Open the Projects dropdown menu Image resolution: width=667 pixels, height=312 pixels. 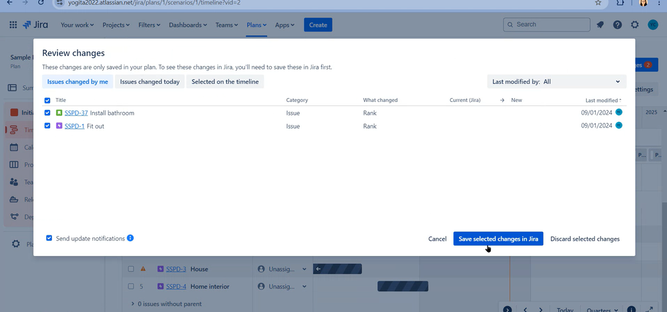click(116, 25)
